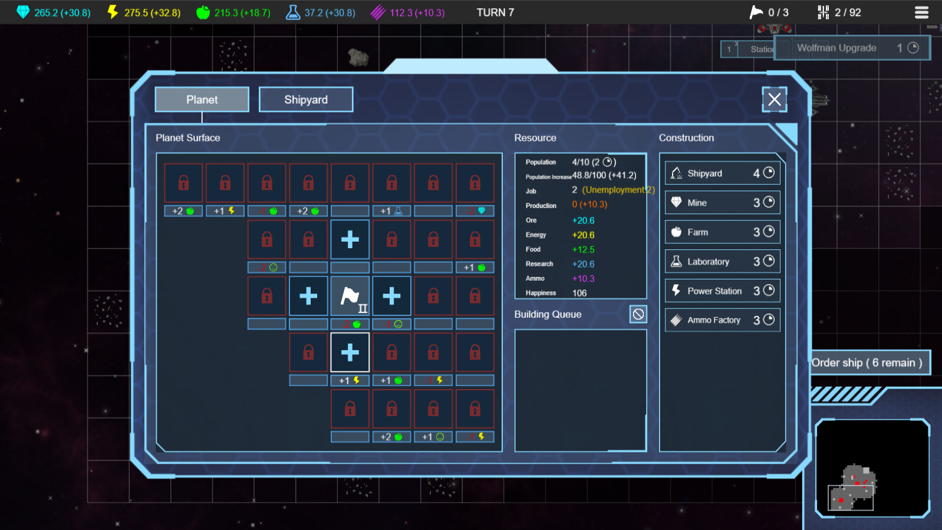Open the Wolfman Upgrade notification
The height and width of the screenshot is (530, 942).
852,48
